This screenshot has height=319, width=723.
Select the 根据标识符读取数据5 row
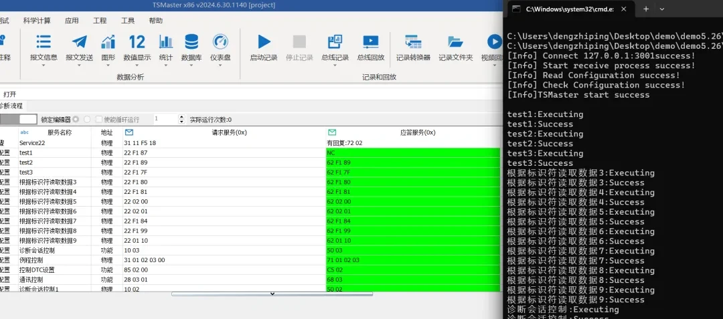click(x=250, y=201)
